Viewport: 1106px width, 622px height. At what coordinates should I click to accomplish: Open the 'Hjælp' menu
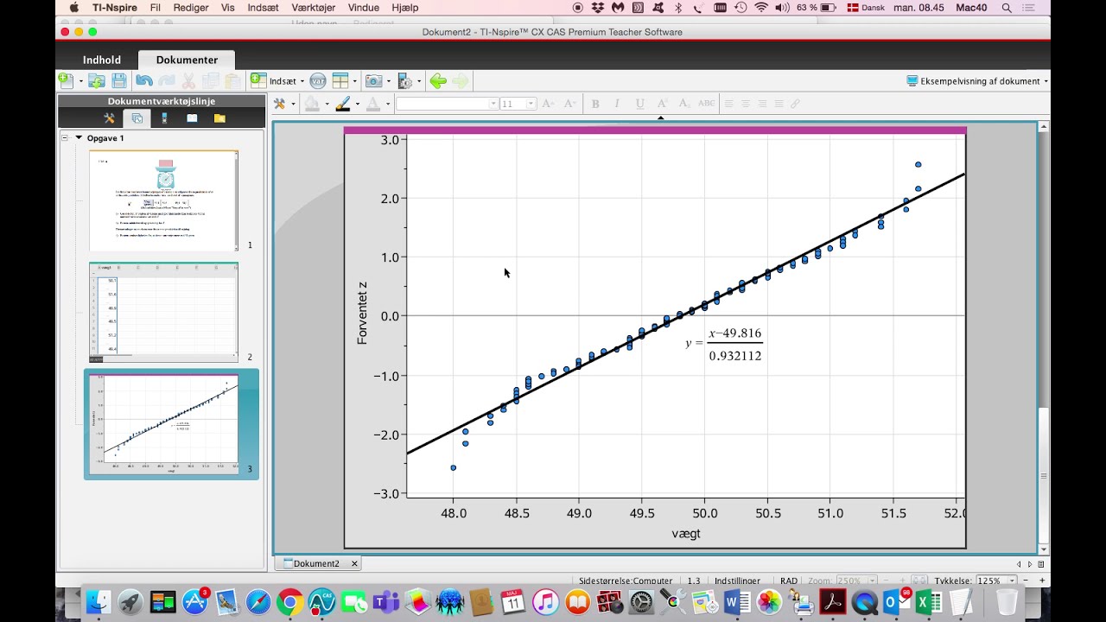click(x=404, y=7)
